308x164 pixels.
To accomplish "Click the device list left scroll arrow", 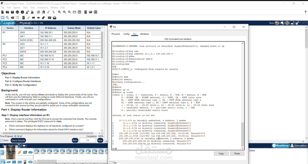I will coord(36,161).
